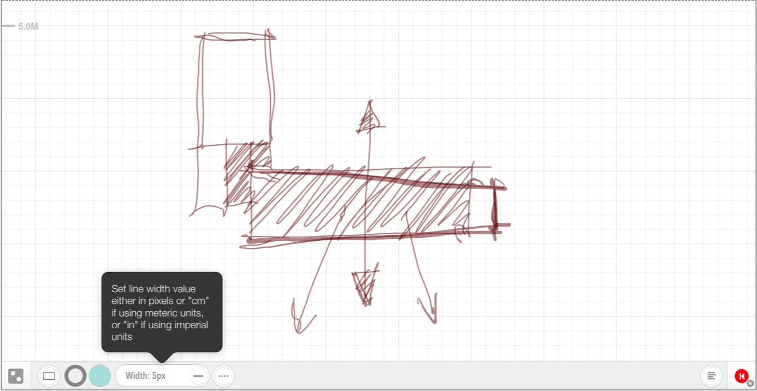Click the red rewind circle icon

pyautogui.click(x=741, y=376)
